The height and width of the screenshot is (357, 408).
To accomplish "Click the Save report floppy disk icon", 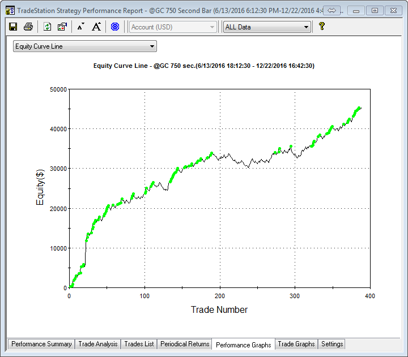I will (13, 27).
